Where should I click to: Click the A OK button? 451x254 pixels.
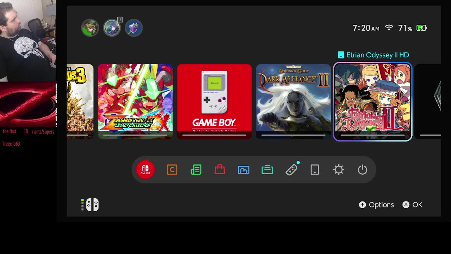412,205
